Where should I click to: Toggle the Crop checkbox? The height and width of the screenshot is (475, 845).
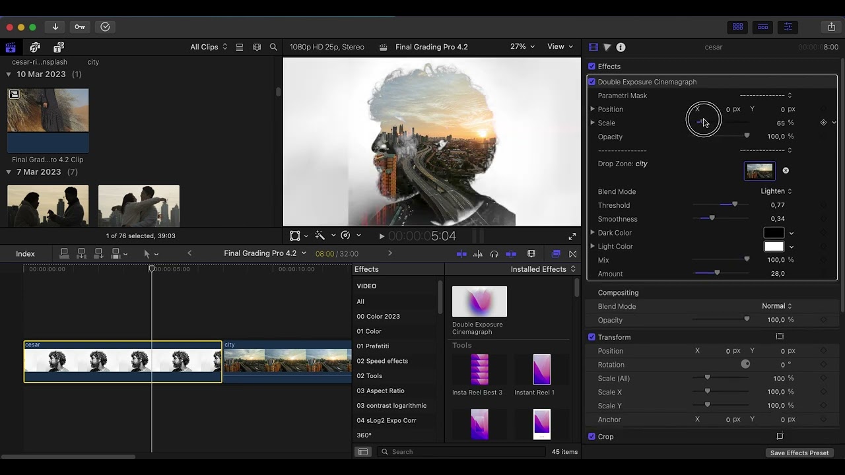[x=591, y=437]
